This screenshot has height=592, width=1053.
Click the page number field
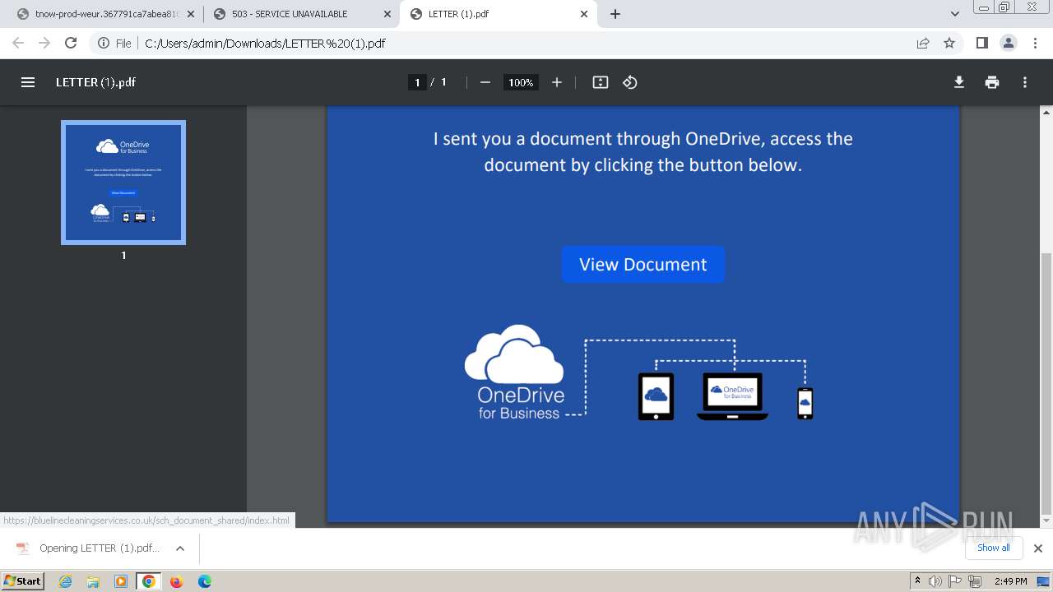coord(417,82)
